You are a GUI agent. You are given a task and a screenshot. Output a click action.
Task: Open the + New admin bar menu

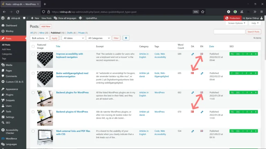[x=35, y=18]
